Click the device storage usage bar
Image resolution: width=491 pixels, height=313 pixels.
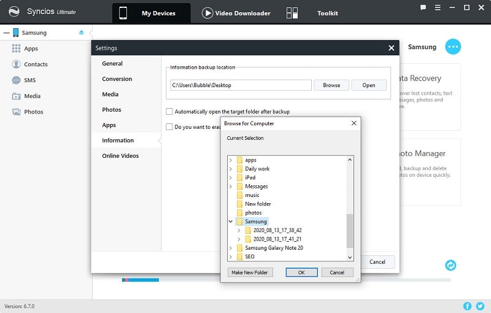(x=286, y=280)
